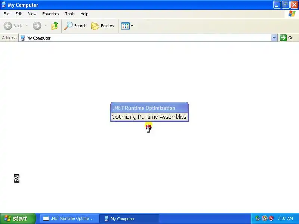299x224 pixels.
Task: Open the File menu
Action: point(6,14)
